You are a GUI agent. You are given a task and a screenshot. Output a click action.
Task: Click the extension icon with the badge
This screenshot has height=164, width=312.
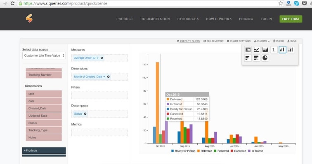(288, 3)
